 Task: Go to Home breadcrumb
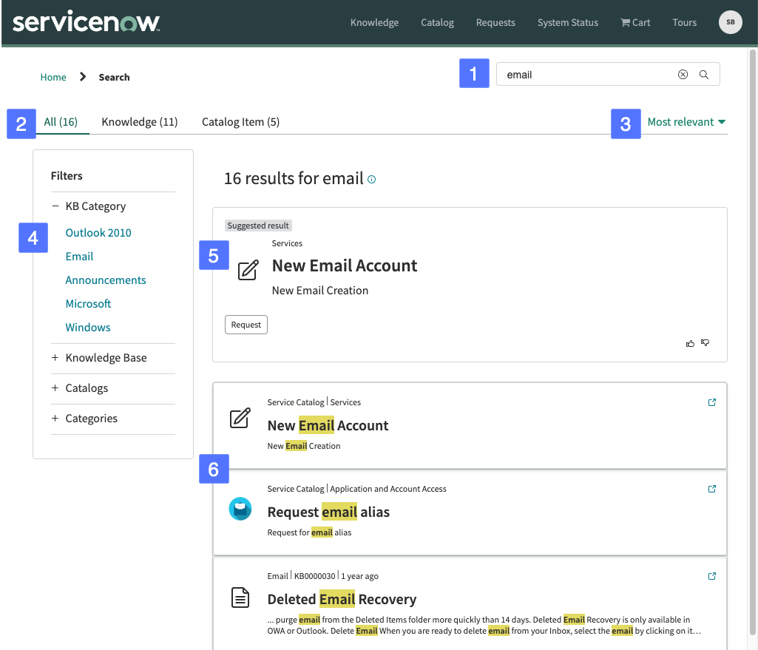(x=53, y=78)
